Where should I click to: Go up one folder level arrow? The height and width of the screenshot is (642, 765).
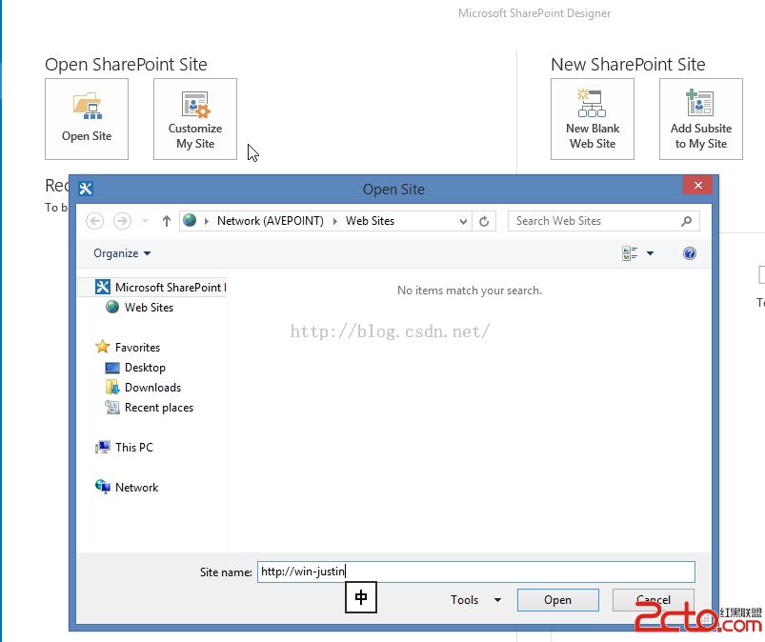click(167, 221)
